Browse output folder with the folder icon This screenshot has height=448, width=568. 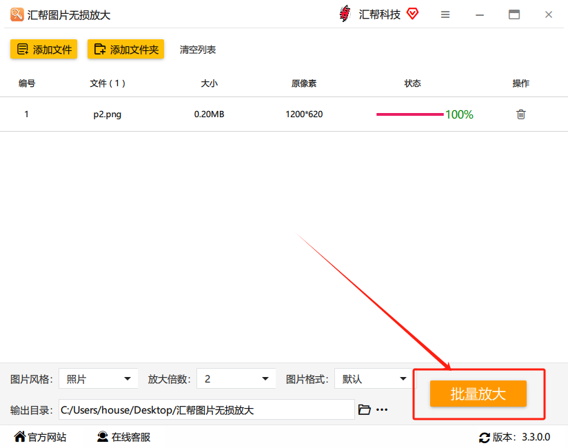pos(364,409)
